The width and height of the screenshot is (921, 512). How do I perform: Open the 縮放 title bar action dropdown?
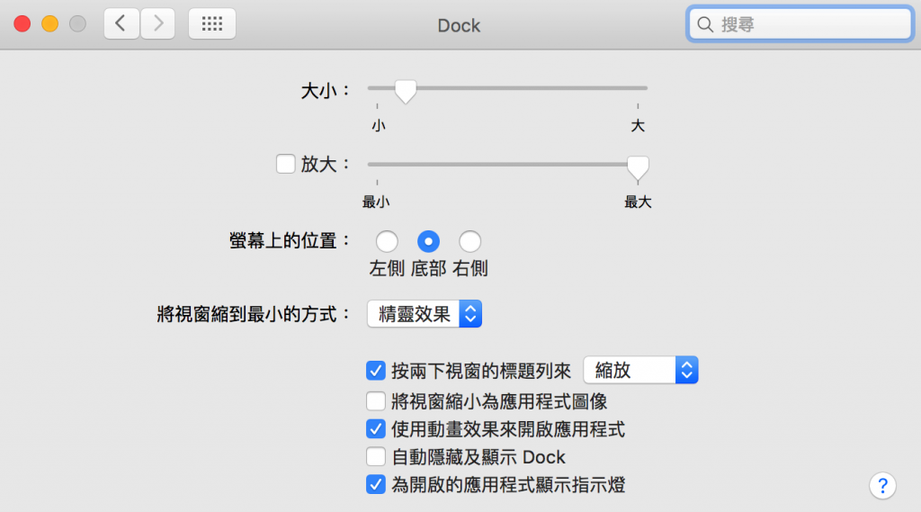[640, 370]
